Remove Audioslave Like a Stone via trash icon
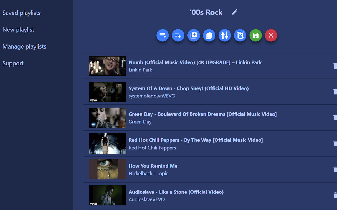This screenshot has width=337, height=210. (335, 196)
